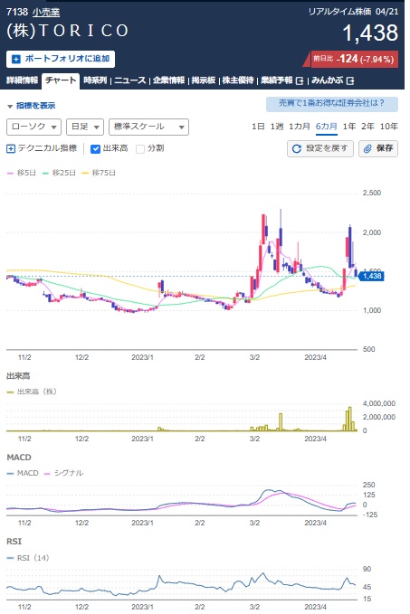The image size is (410, 614).
Task: Open the みんかぶ link
Action: (328, 80)
